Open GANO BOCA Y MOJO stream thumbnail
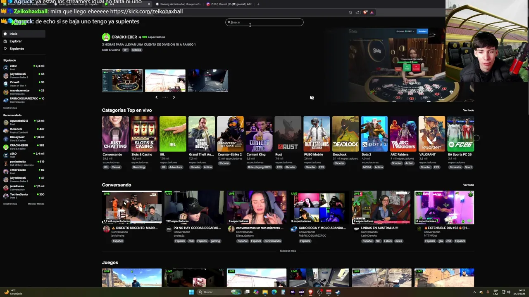Screen dimensions: 529x297 319,207
